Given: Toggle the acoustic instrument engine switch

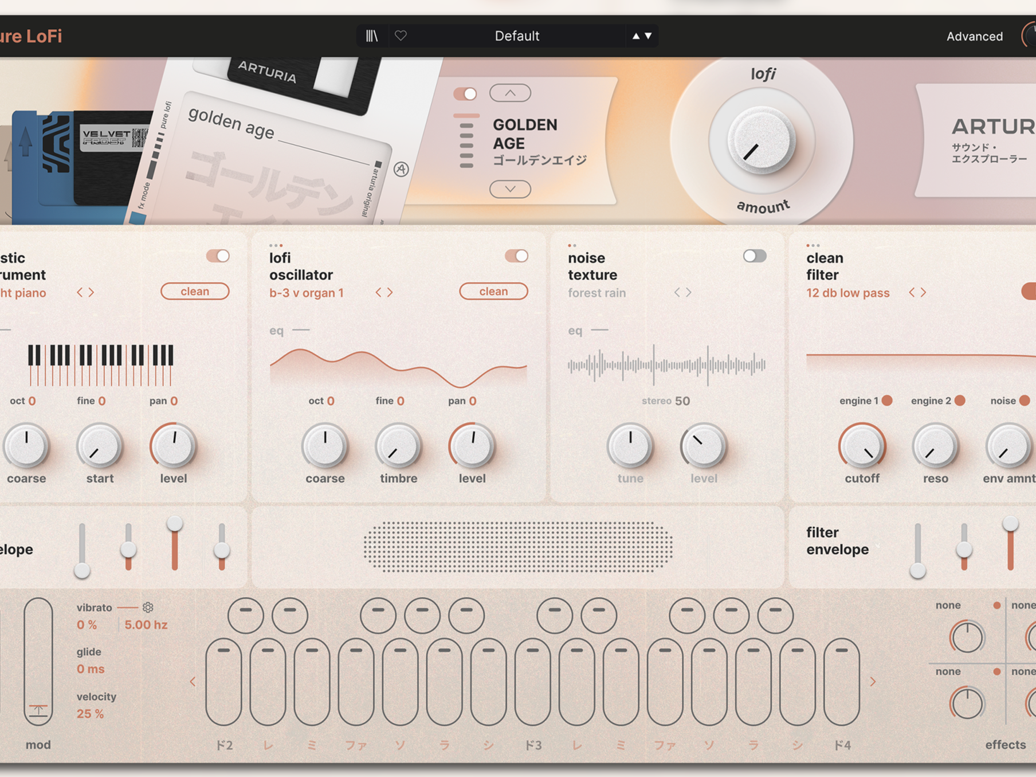Looking at the screenshot, I should click(x=218, y=256).
